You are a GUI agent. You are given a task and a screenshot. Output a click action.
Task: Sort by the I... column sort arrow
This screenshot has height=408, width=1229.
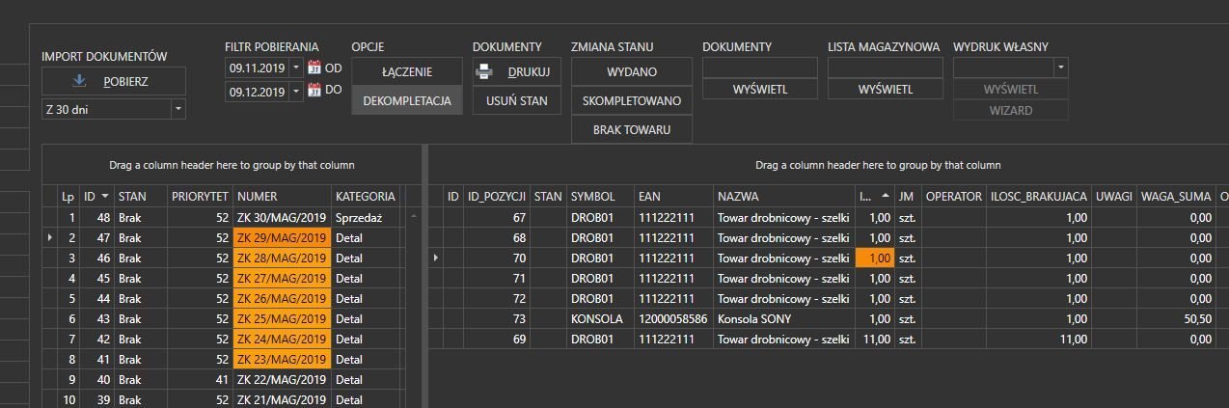886,196
